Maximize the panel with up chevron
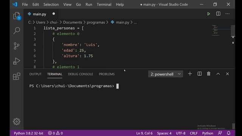The image size is (242, 136). click(x=218, y=74)
